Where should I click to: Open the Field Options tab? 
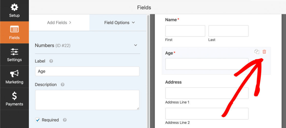pyautogui.click(x=119, y=23)
